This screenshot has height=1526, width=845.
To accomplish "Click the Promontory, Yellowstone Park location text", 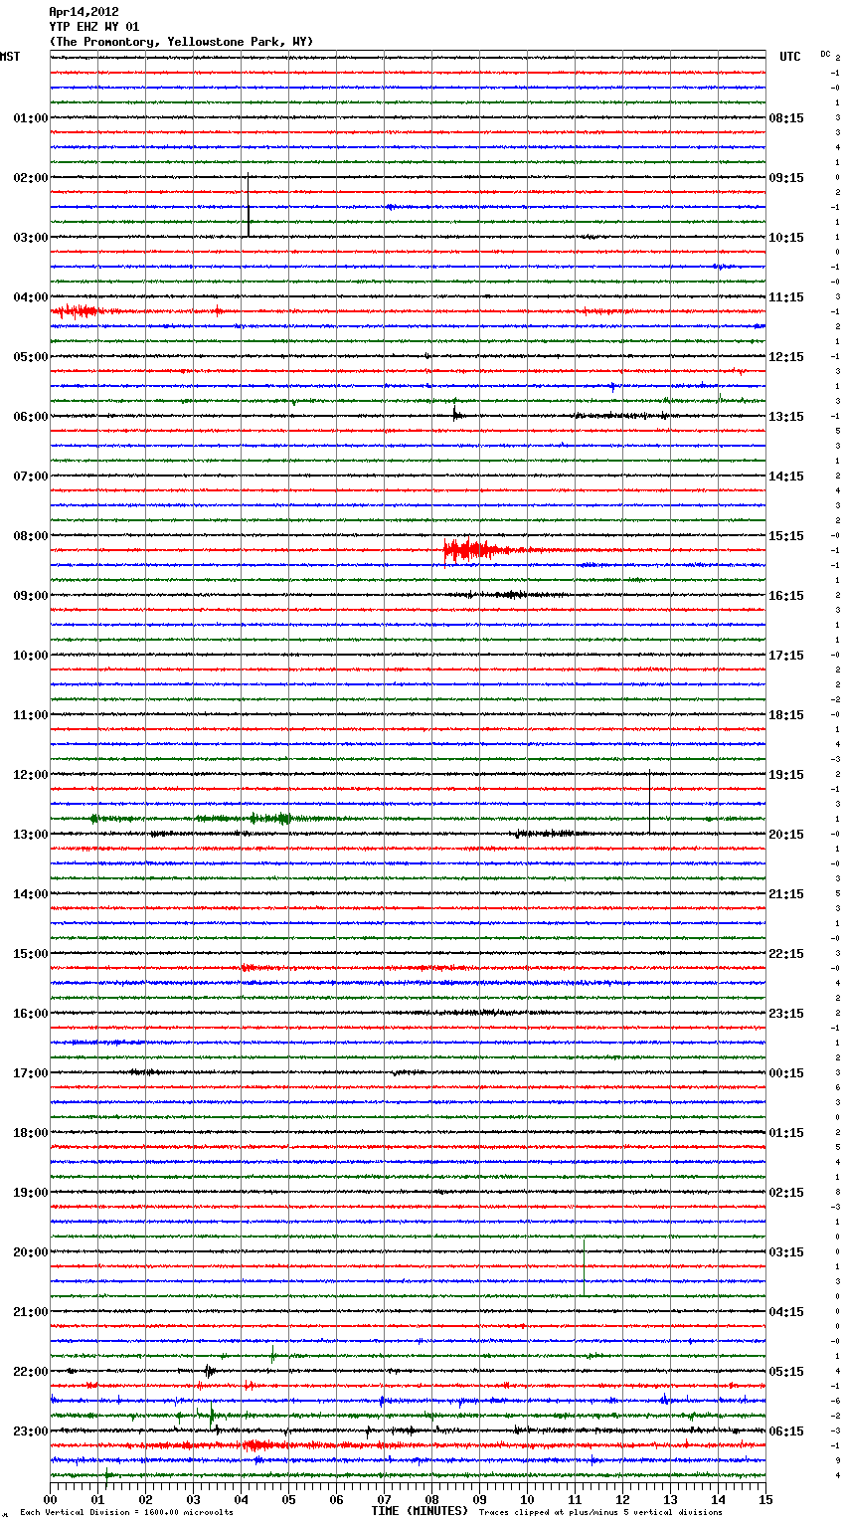I will click(x=181, y=42).
